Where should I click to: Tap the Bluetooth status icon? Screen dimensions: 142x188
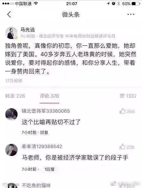click(x=119, y=3)
